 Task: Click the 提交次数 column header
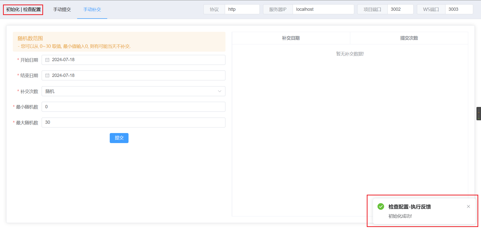point(409,38)
